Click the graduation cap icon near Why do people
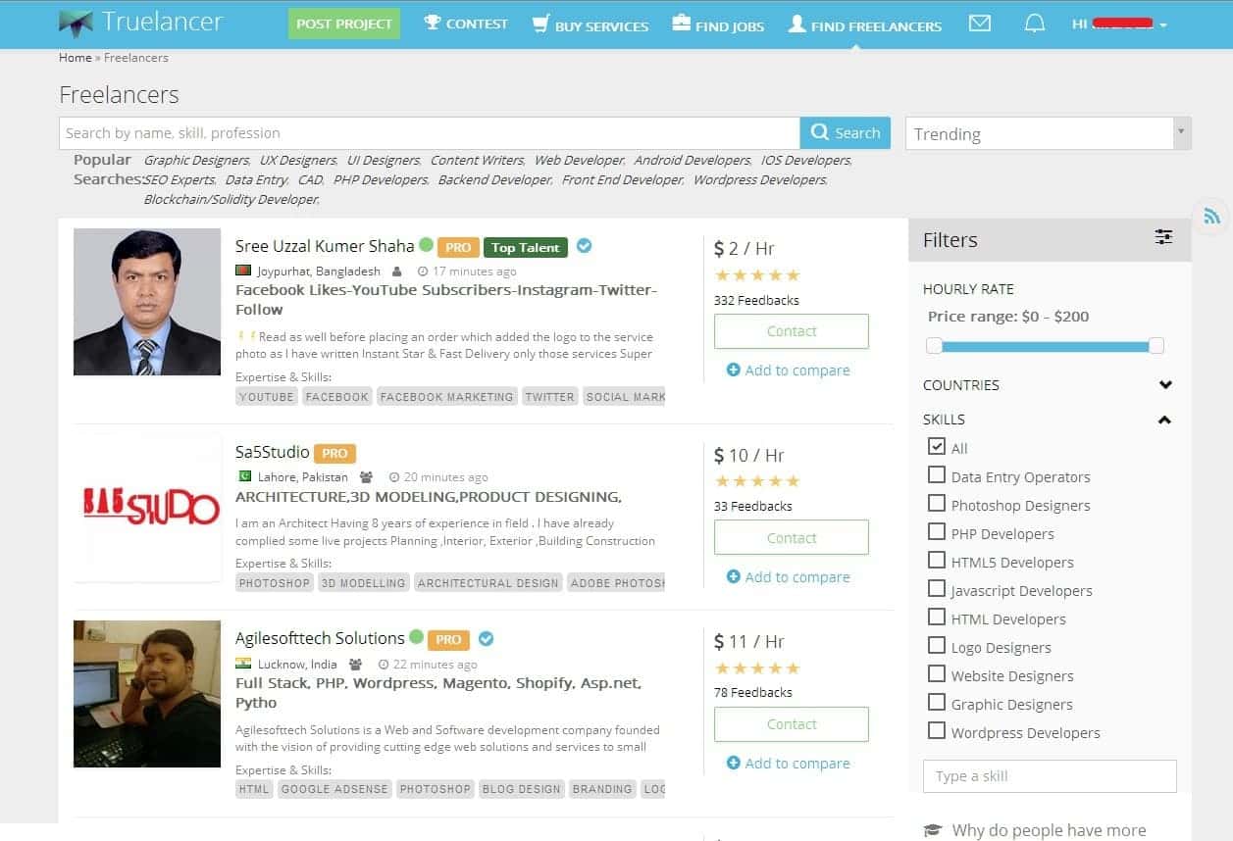Image resolution: width=1233 pixels, height=841 pixels. pos(933,830)
